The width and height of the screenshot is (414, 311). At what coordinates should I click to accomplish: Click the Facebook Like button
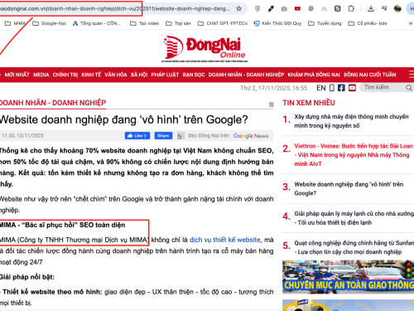coord(137,136)
